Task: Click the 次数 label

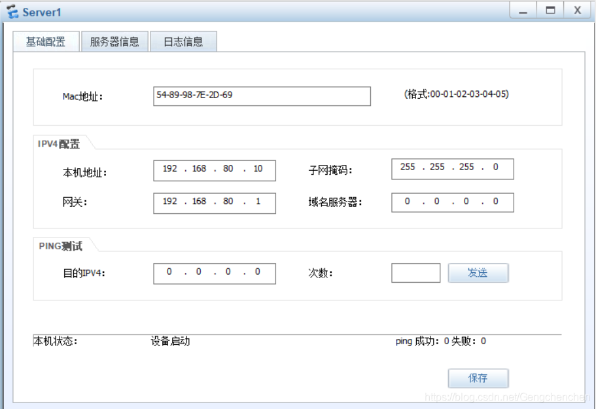Action: click(x=321, y=273)
